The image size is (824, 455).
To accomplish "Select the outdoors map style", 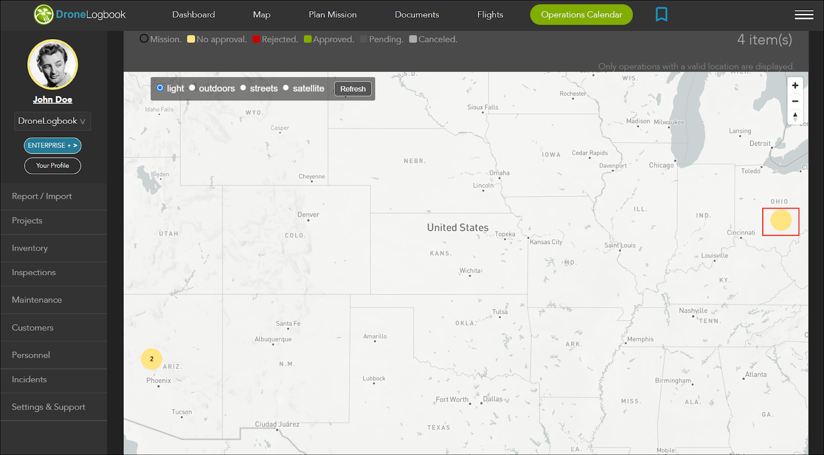I will [192, 88].
